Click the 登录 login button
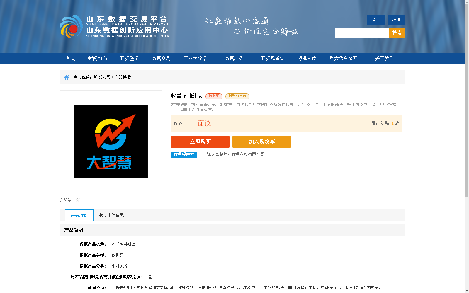The image size is (469, 293). click(x=376, y=20)
